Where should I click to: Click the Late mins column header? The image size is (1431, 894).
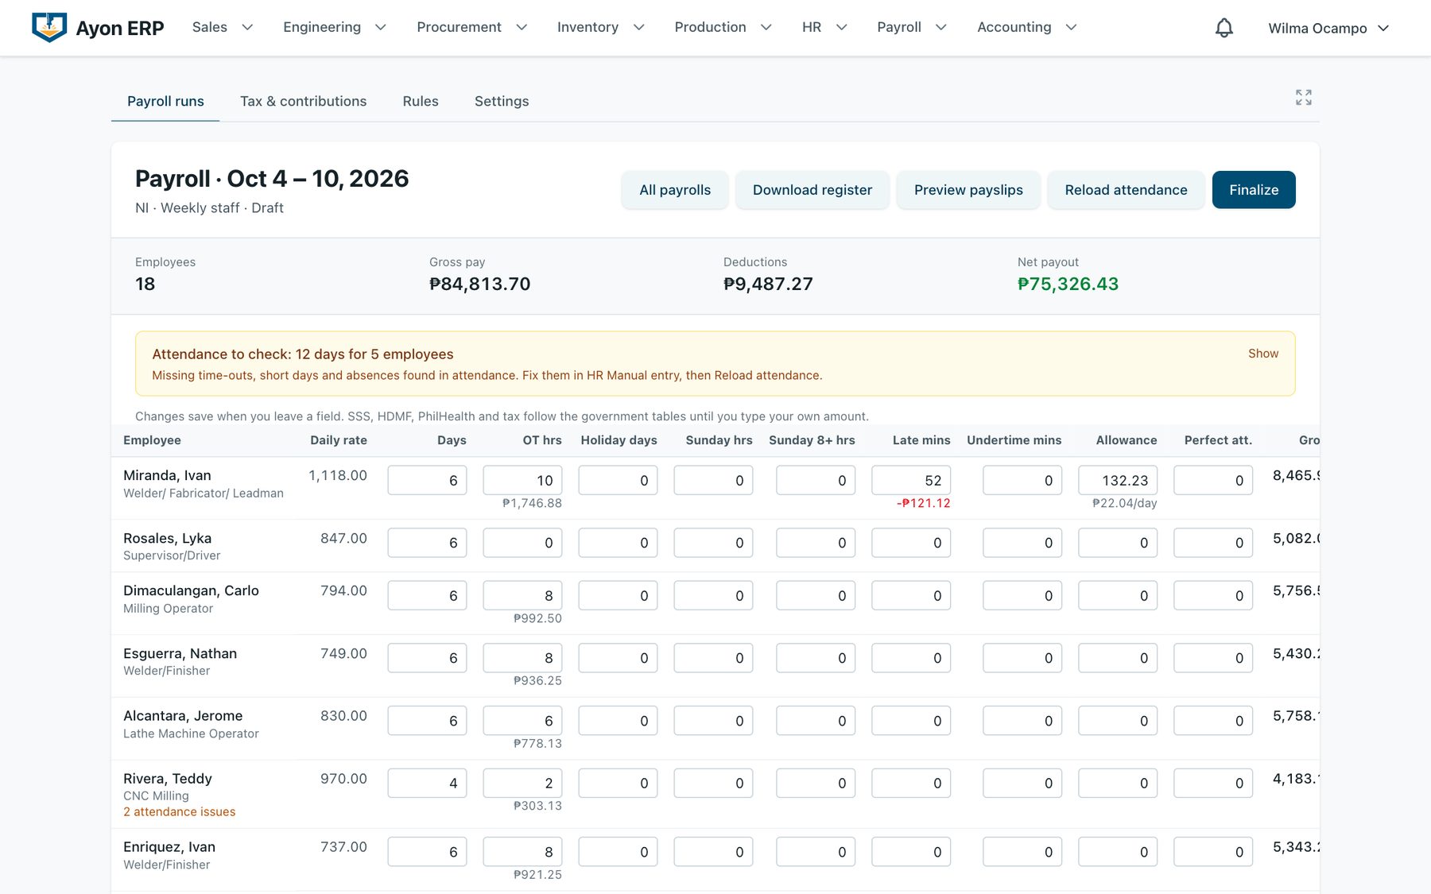[921, 440]
